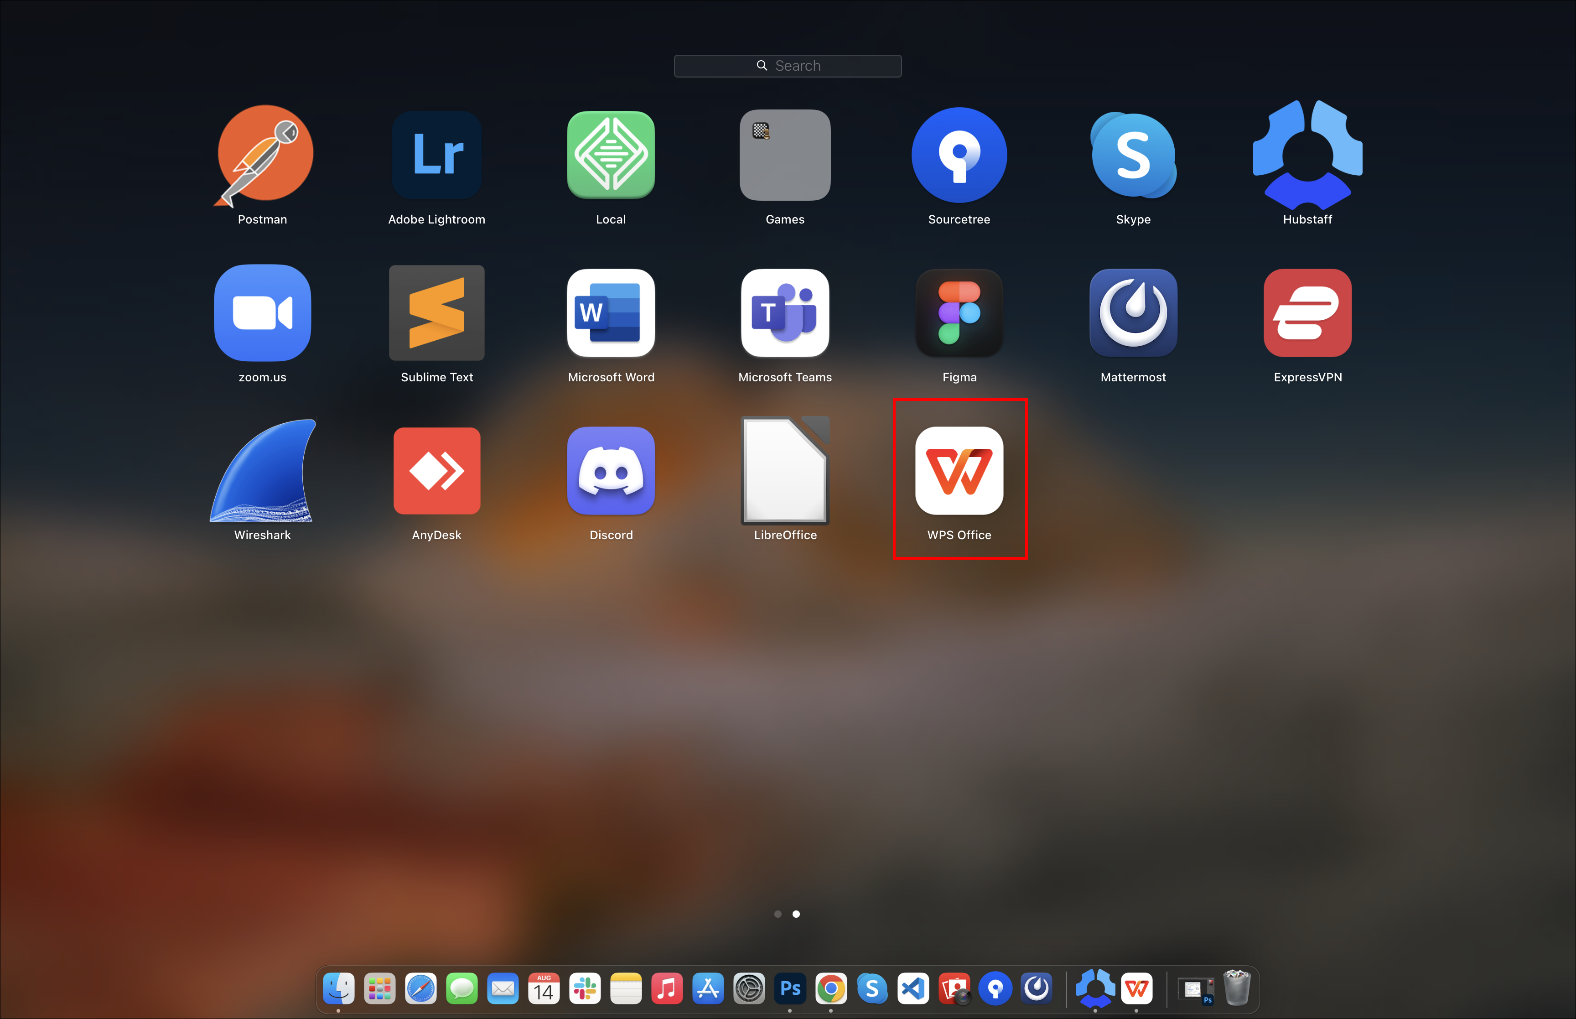
Task: Open the AnyDesk application
Action: click(x=436, y=471)
